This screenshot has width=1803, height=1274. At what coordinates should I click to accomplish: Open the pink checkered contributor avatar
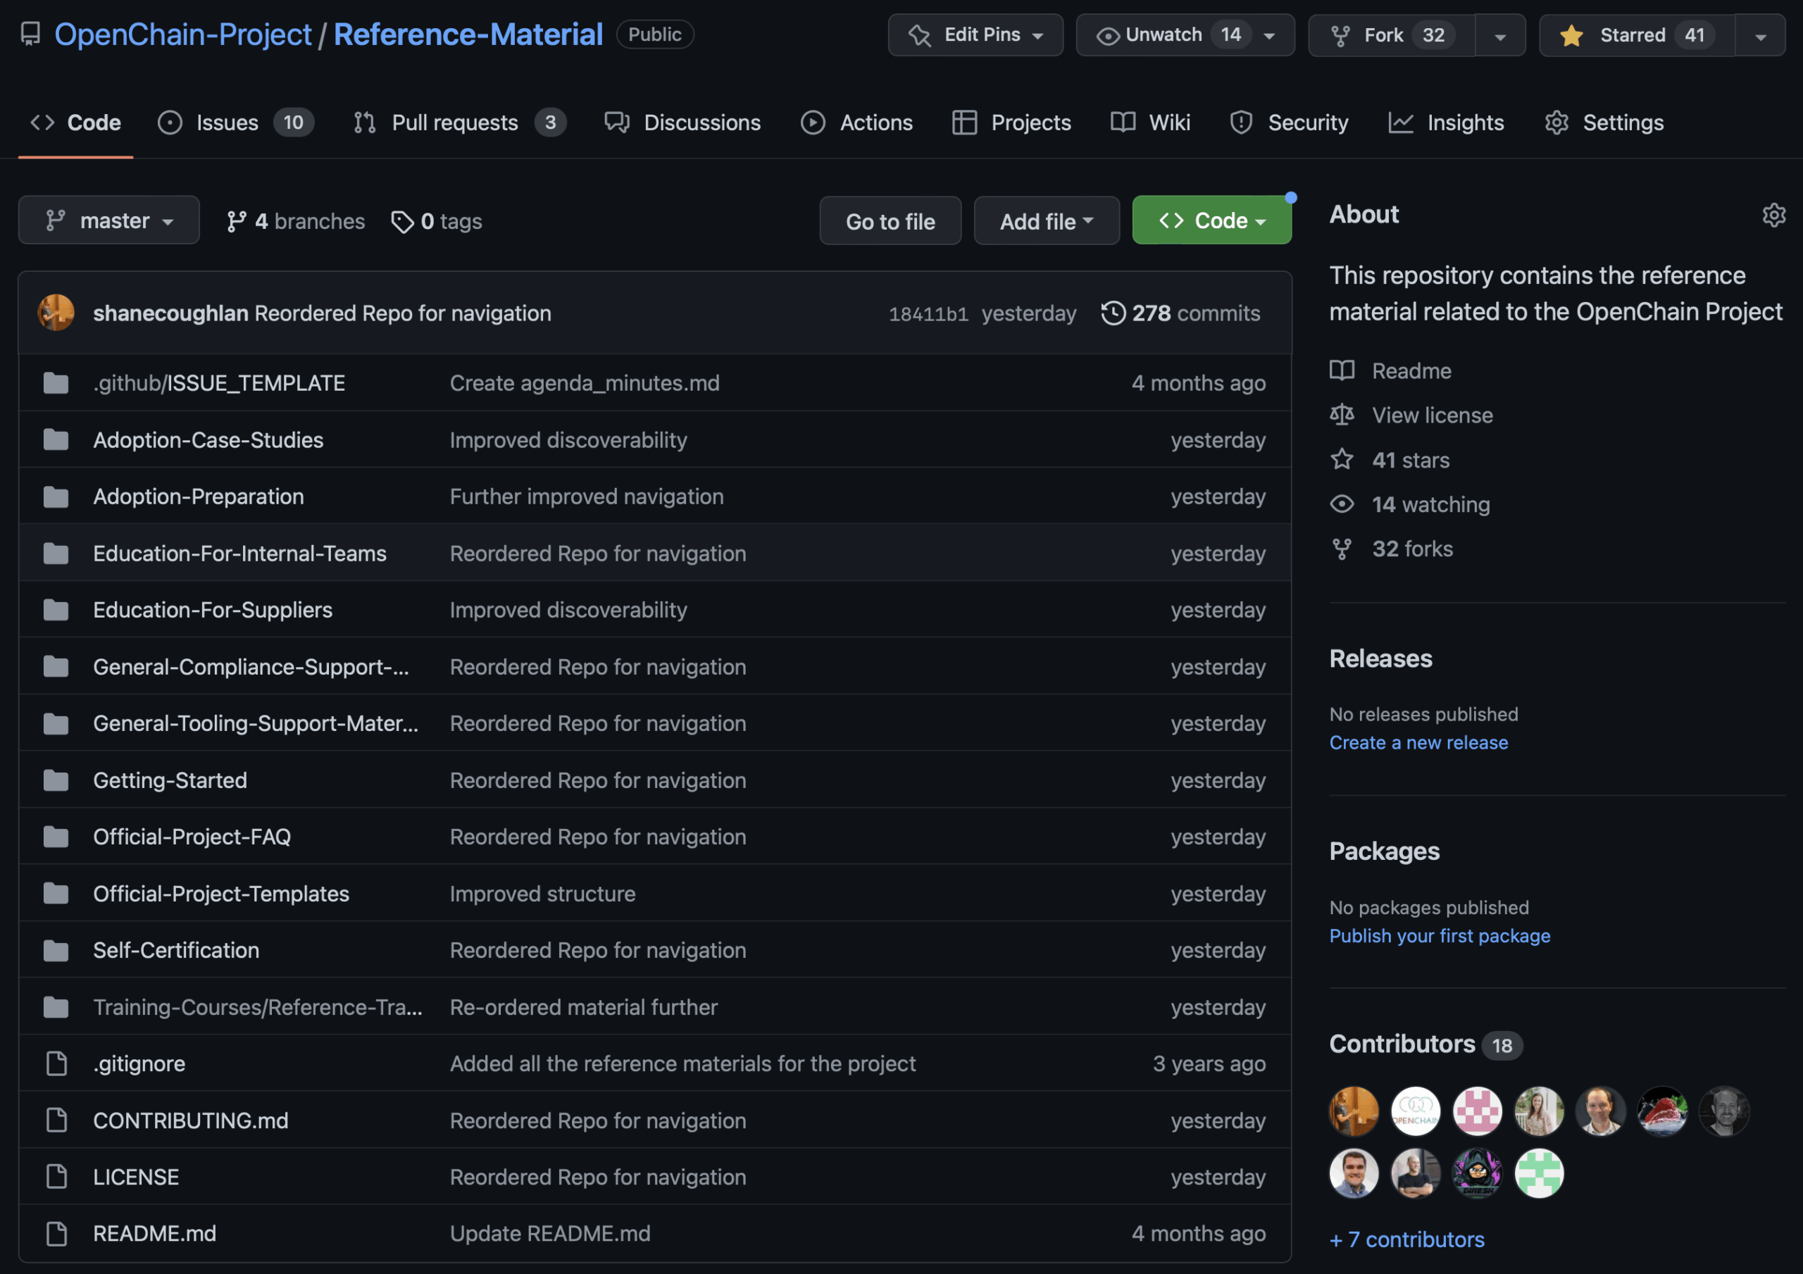click(x=1477, y=1111)
